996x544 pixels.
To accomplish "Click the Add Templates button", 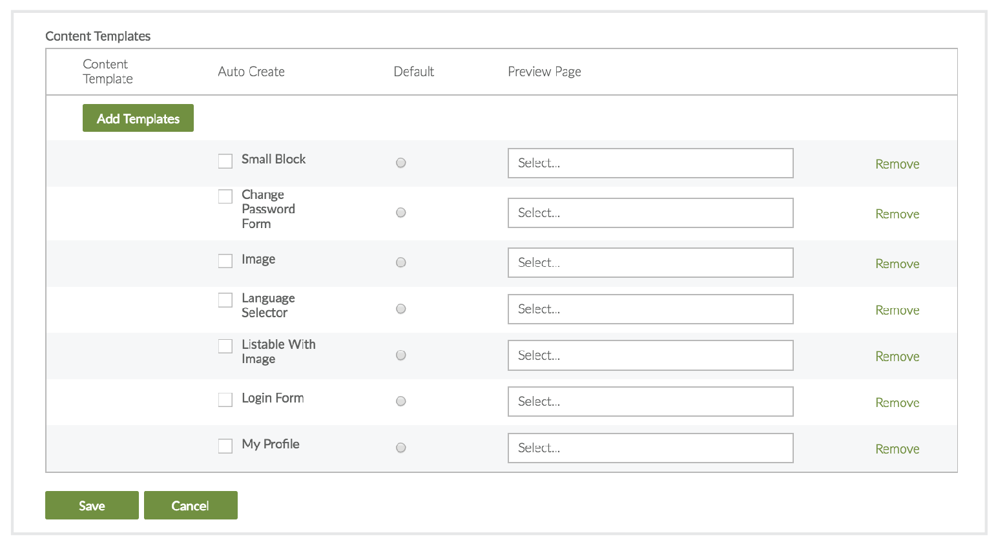I will 138,118.
